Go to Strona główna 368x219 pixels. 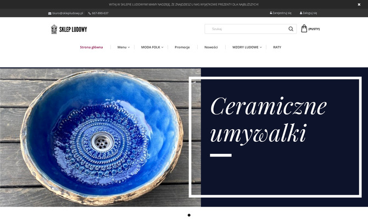(x=91, y=47)
